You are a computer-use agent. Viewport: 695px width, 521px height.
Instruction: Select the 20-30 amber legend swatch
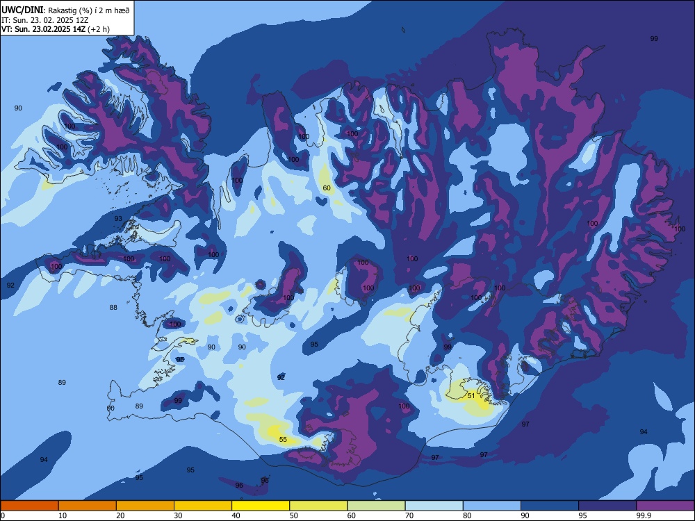(145, 506)
